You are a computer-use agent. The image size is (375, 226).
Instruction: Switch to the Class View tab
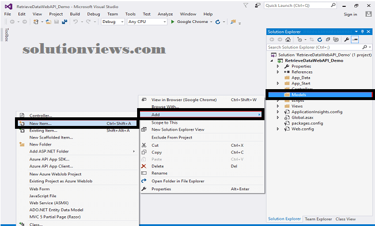click(346, 219)
